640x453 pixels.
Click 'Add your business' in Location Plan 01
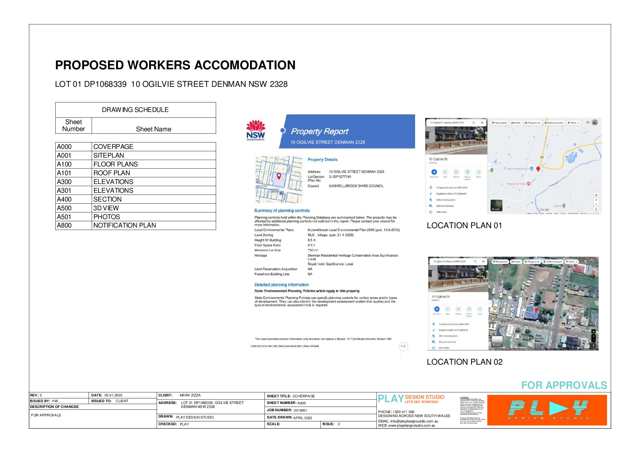point(445,206)
